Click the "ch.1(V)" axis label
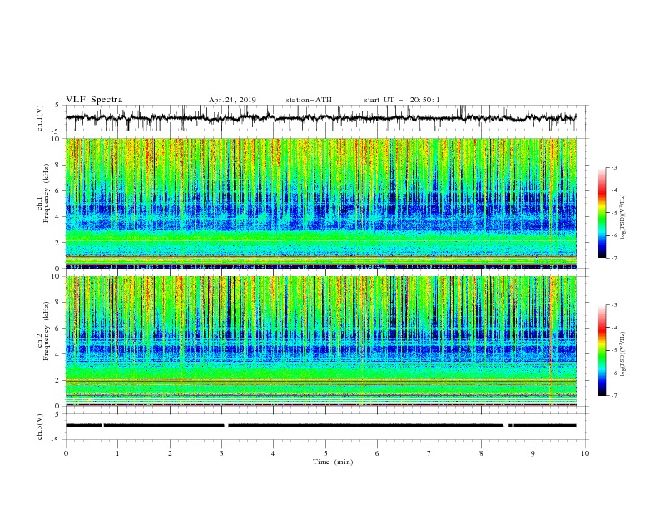Viewport: 659px width, 509px height. pyautogui.click(x=40, y=118)
